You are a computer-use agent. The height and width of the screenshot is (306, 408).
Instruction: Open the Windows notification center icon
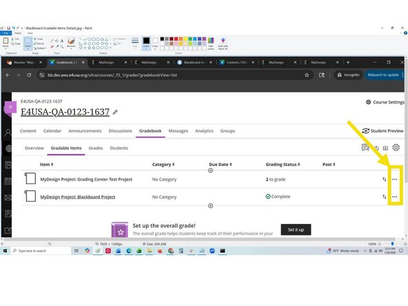(x=401, y=251)
